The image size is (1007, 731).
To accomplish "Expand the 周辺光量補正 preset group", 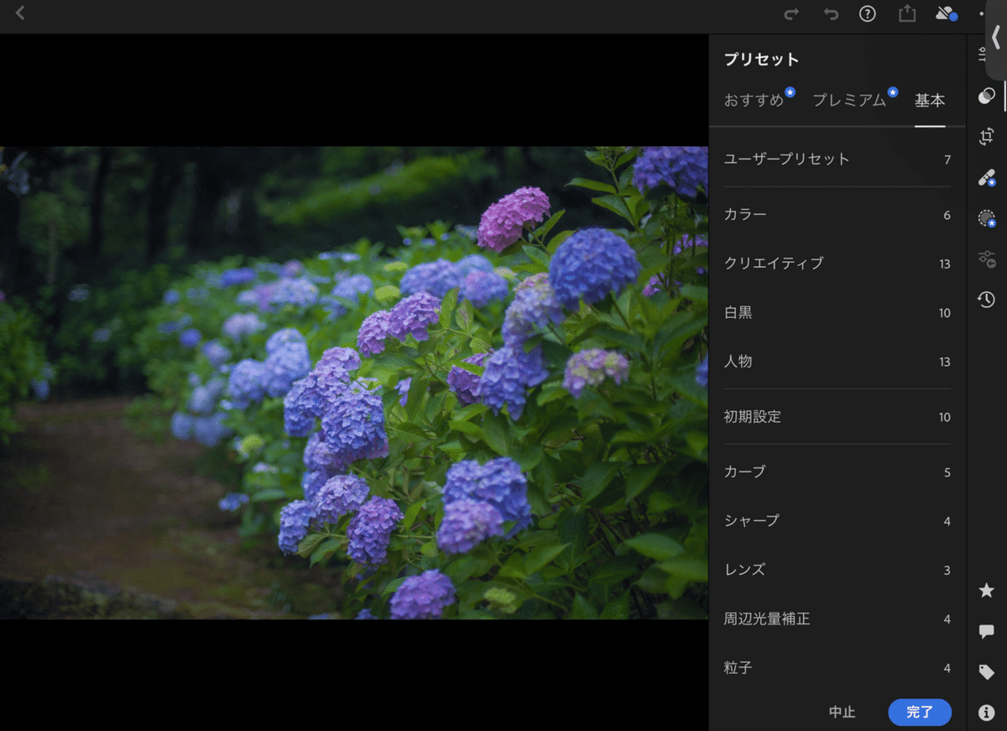I will click(837, 619).
